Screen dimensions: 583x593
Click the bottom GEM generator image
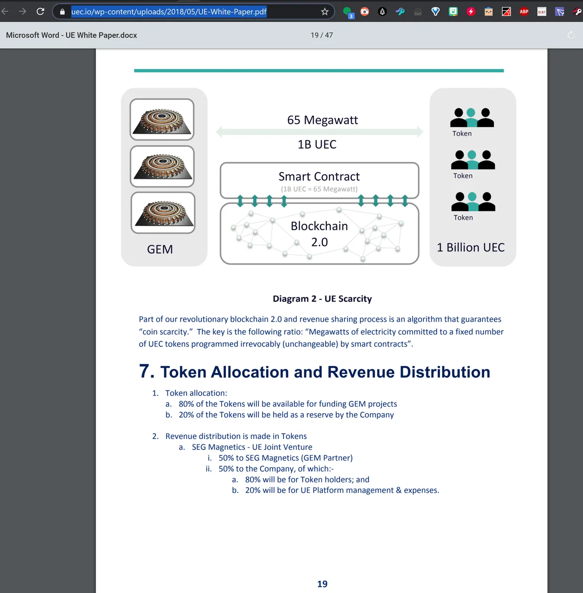[x=163, y=213]
